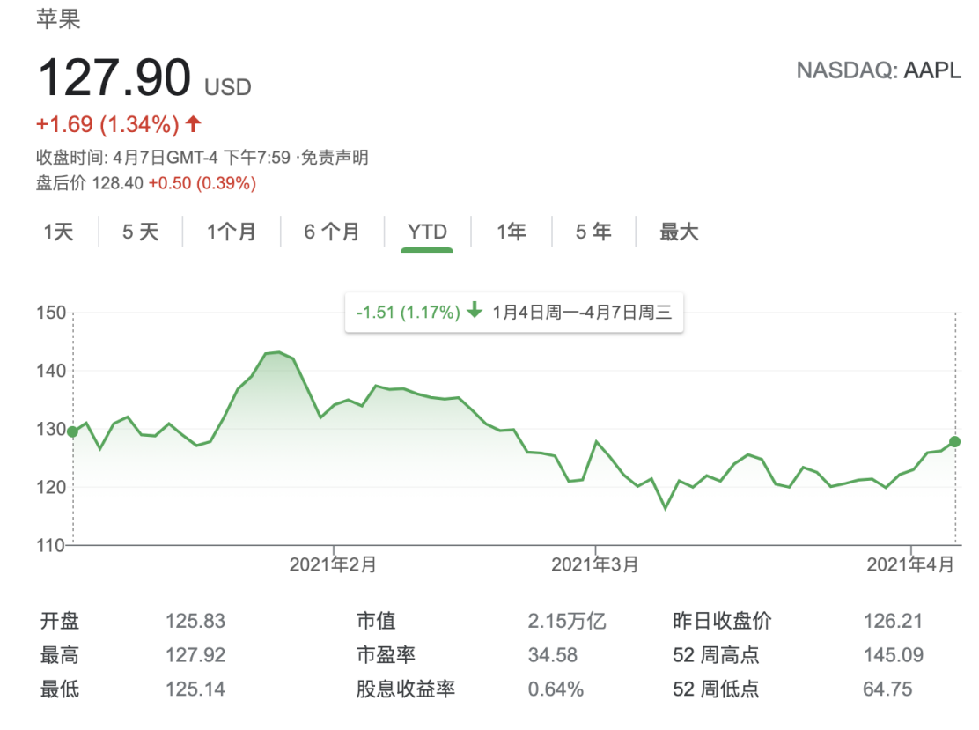This screenshot has width=979, height=730.
Task: Open the 免责声明 disclaimer link
Action: 335,159
